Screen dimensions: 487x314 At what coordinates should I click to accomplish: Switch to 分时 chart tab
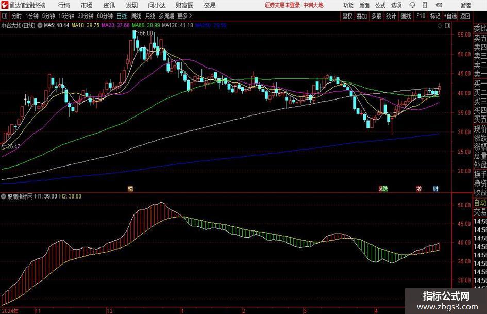tap(17, 16)
